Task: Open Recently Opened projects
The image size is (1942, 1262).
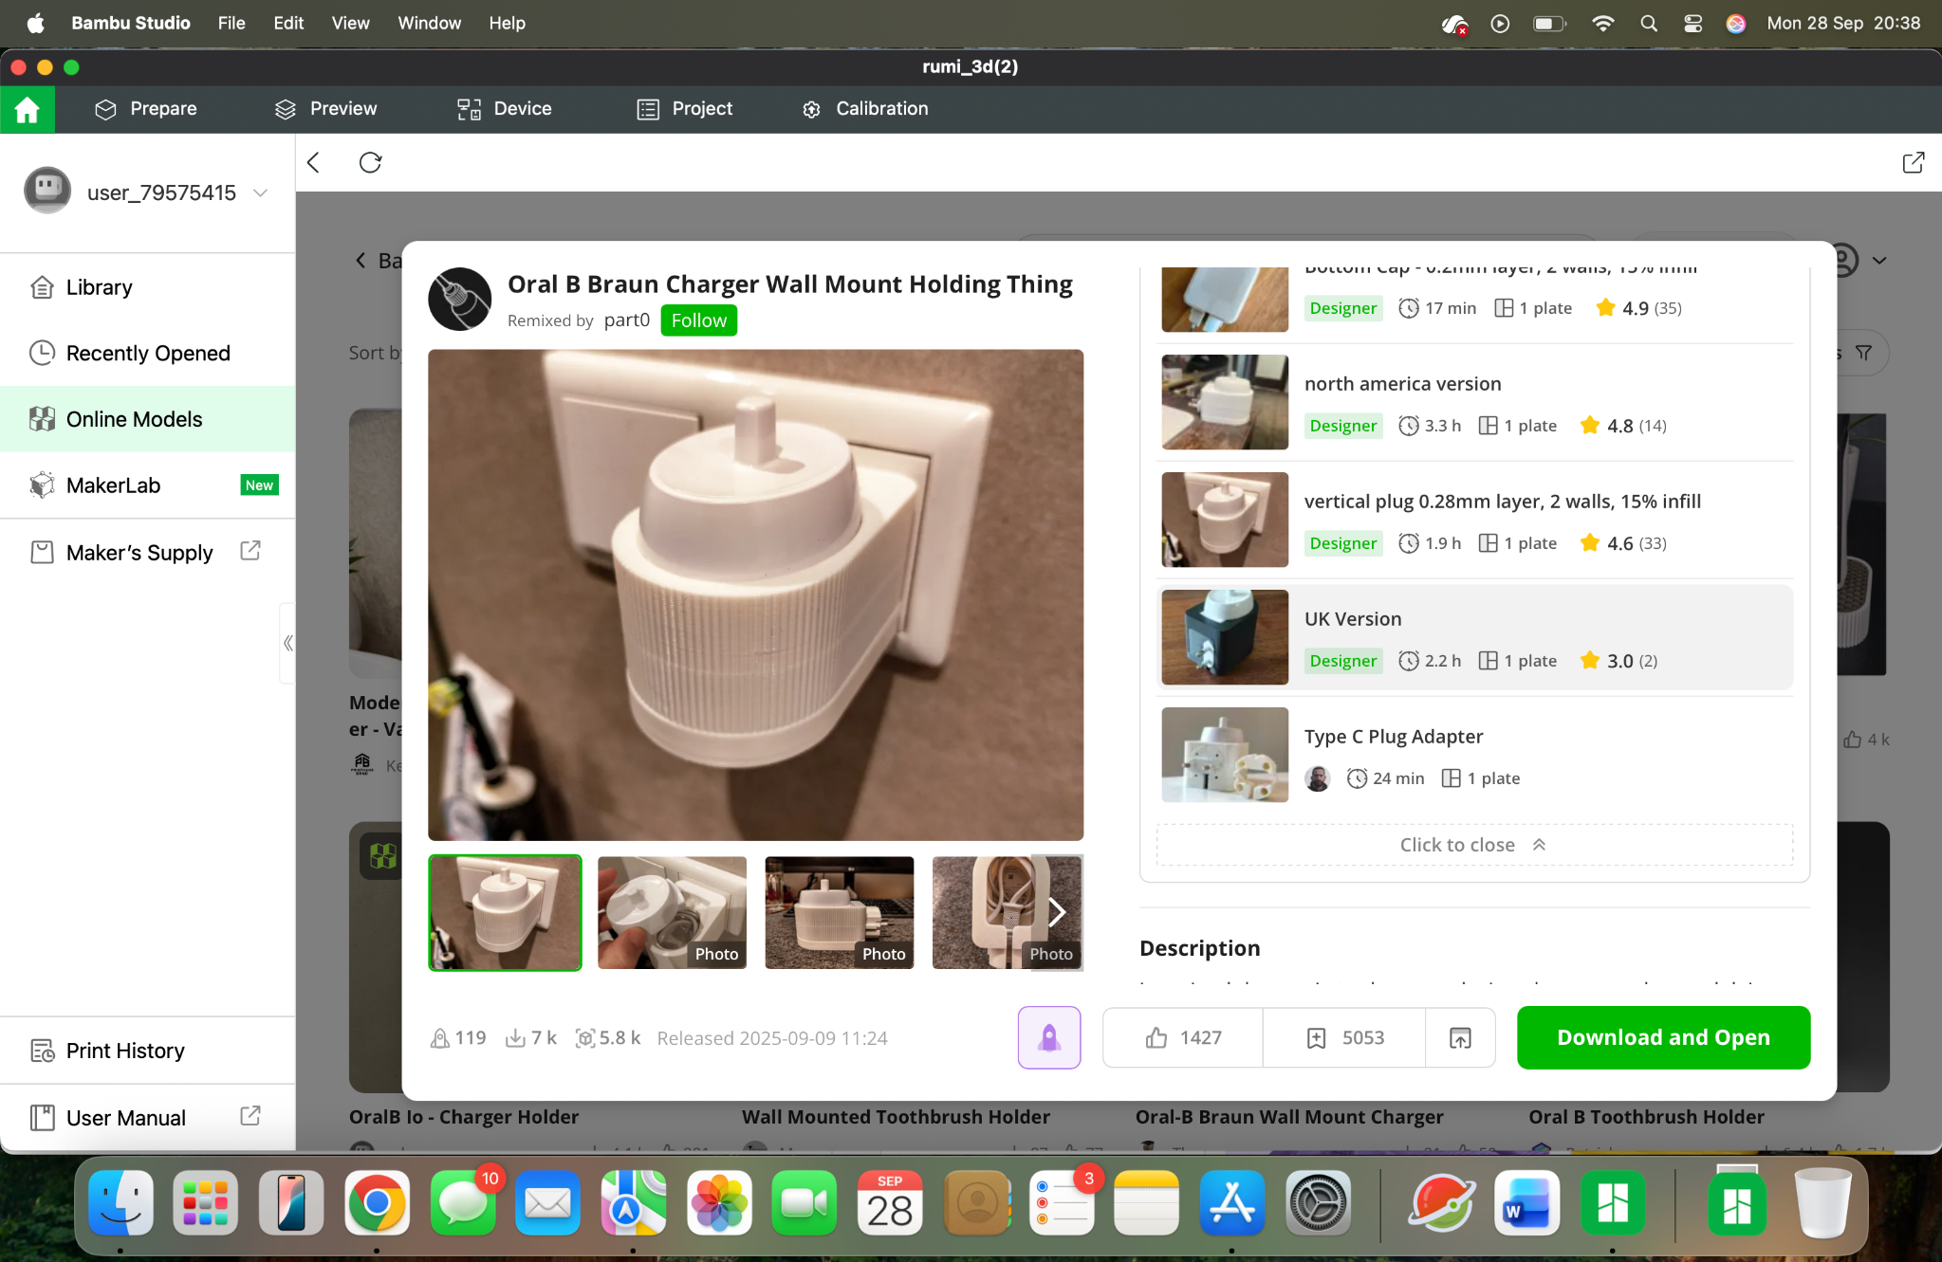Action: 148,354
